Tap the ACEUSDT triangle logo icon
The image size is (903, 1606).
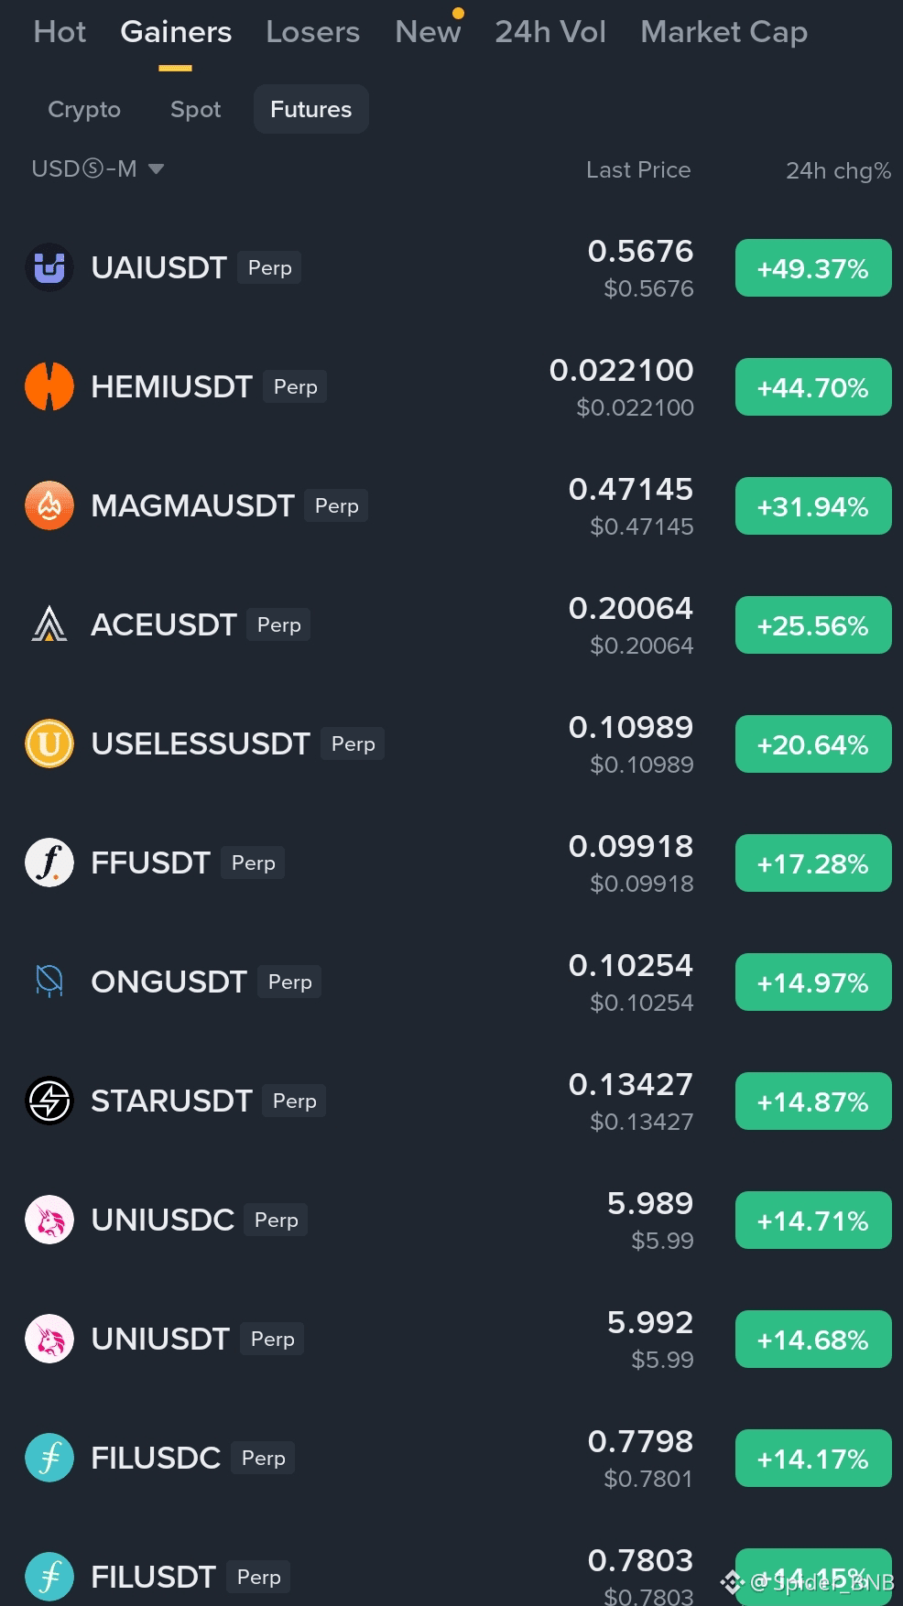point(49,624)
